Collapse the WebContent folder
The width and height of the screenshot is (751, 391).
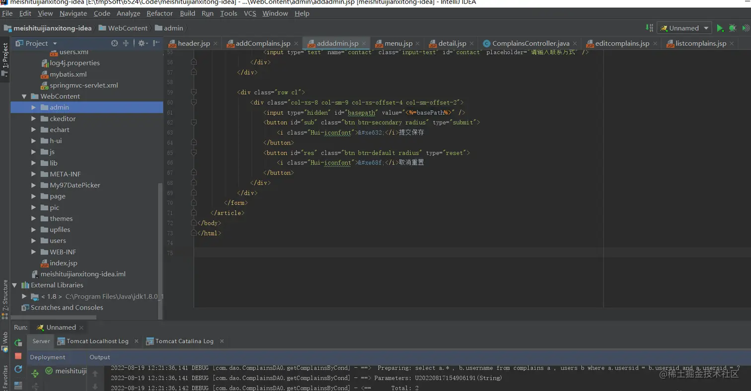(x=24, y=96)
